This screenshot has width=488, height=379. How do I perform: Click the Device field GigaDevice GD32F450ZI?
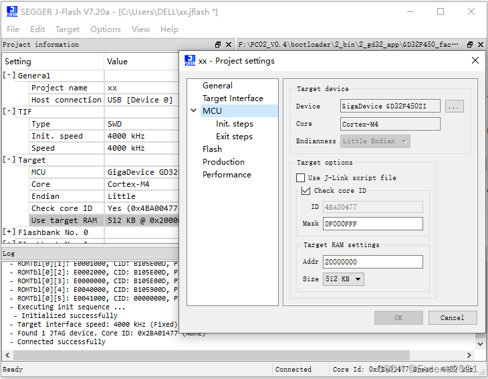pos(390,106)
